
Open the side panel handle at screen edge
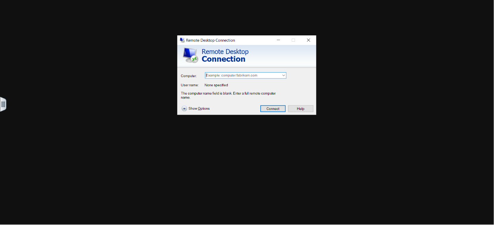click(x=3, y=104)
